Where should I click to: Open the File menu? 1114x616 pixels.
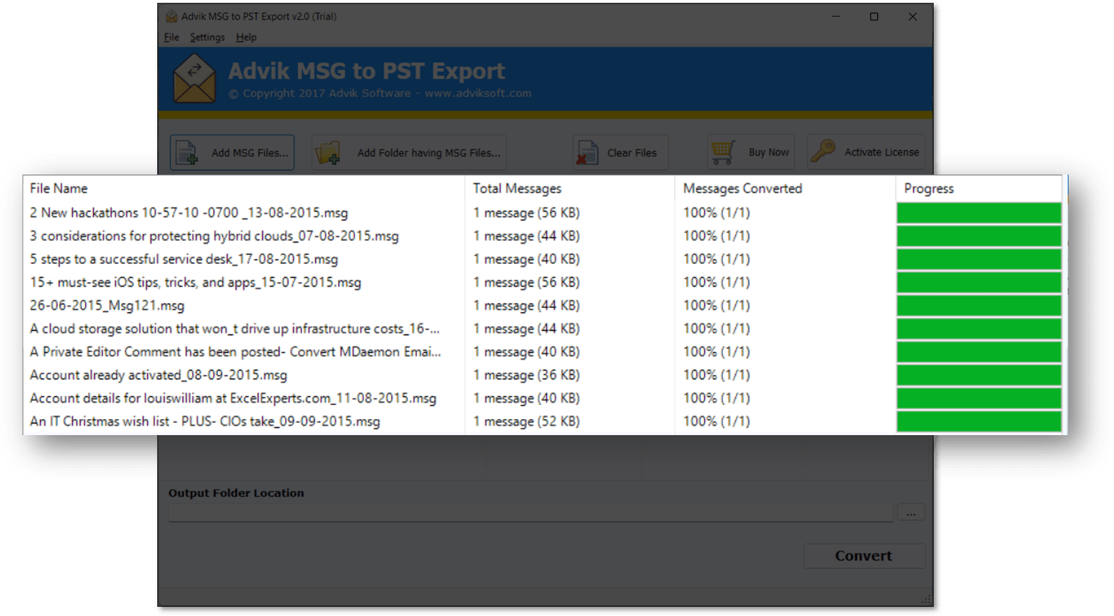coord(171,37)
